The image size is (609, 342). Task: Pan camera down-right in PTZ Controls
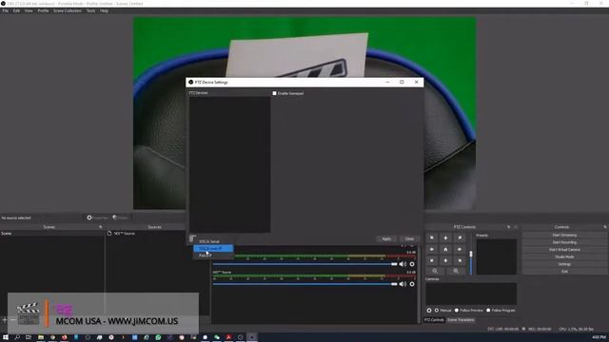[x=460, y=260]
